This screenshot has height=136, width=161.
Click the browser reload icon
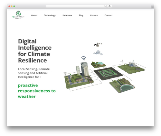(105, 6)
